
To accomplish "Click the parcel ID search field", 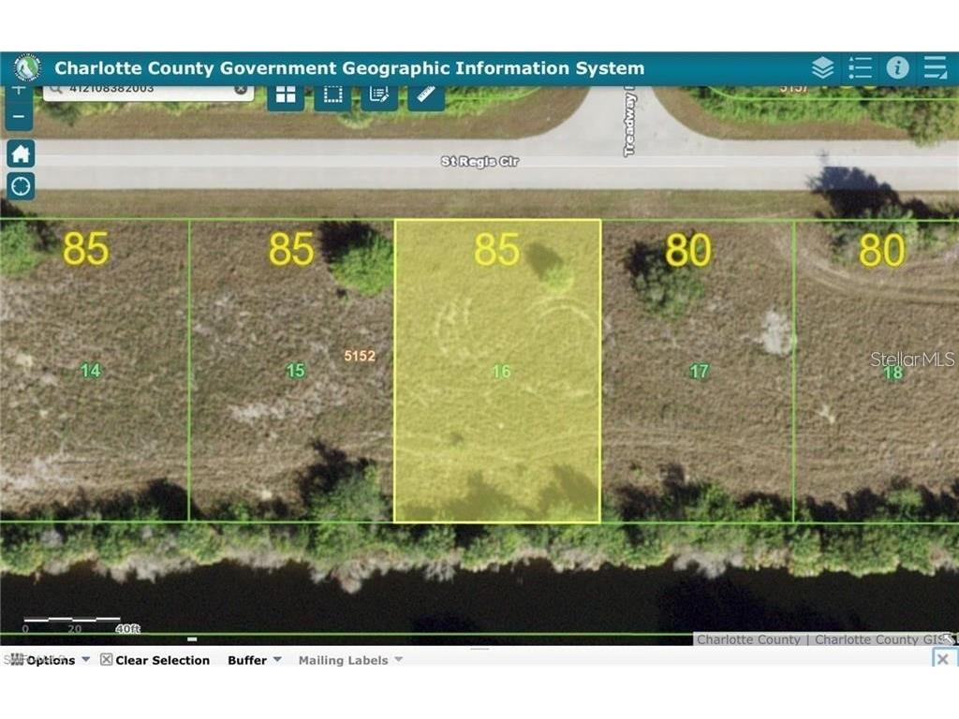I will point(140,90).
